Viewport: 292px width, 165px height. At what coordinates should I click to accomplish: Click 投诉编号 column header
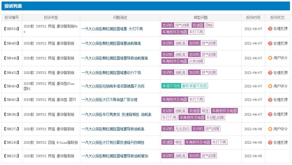[12, 17]
